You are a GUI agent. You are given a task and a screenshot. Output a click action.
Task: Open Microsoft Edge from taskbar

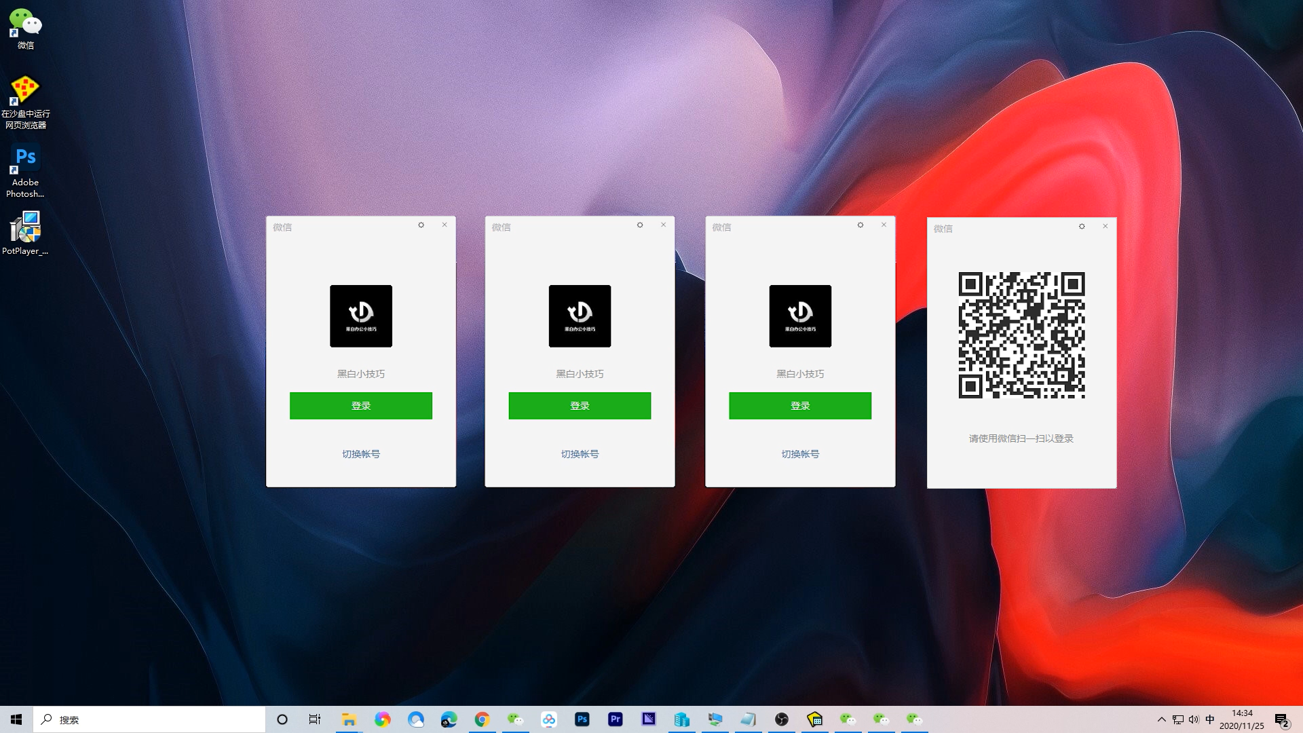(x=449, y=719)
